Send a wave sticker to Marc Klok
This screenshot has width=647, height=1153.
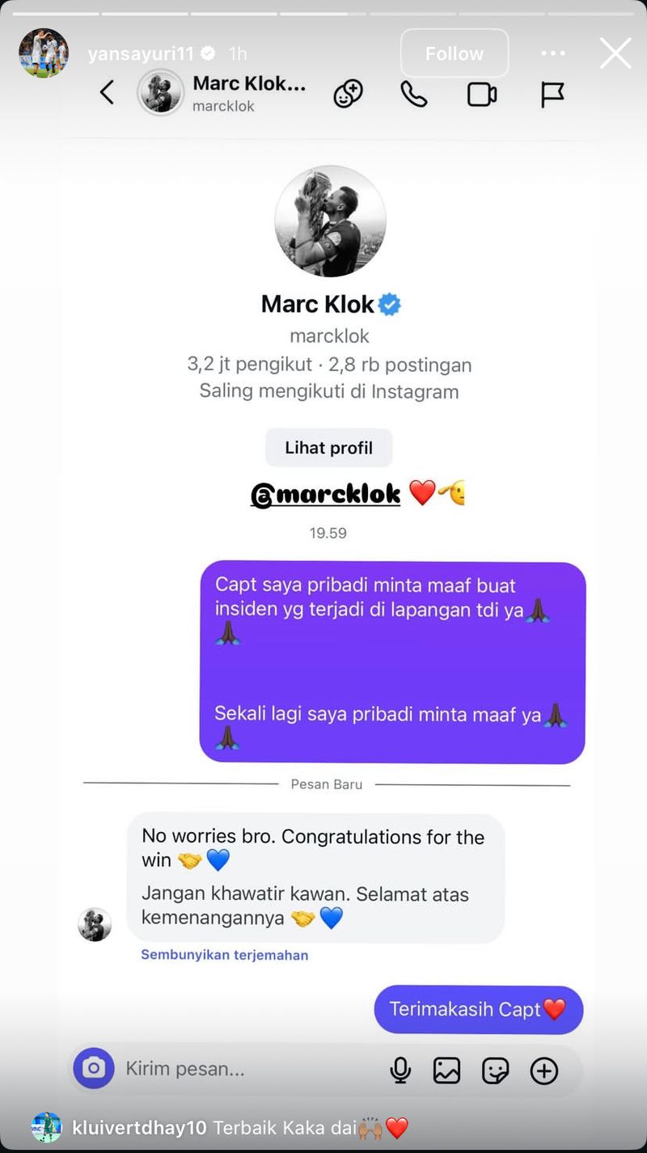[348, 94]
